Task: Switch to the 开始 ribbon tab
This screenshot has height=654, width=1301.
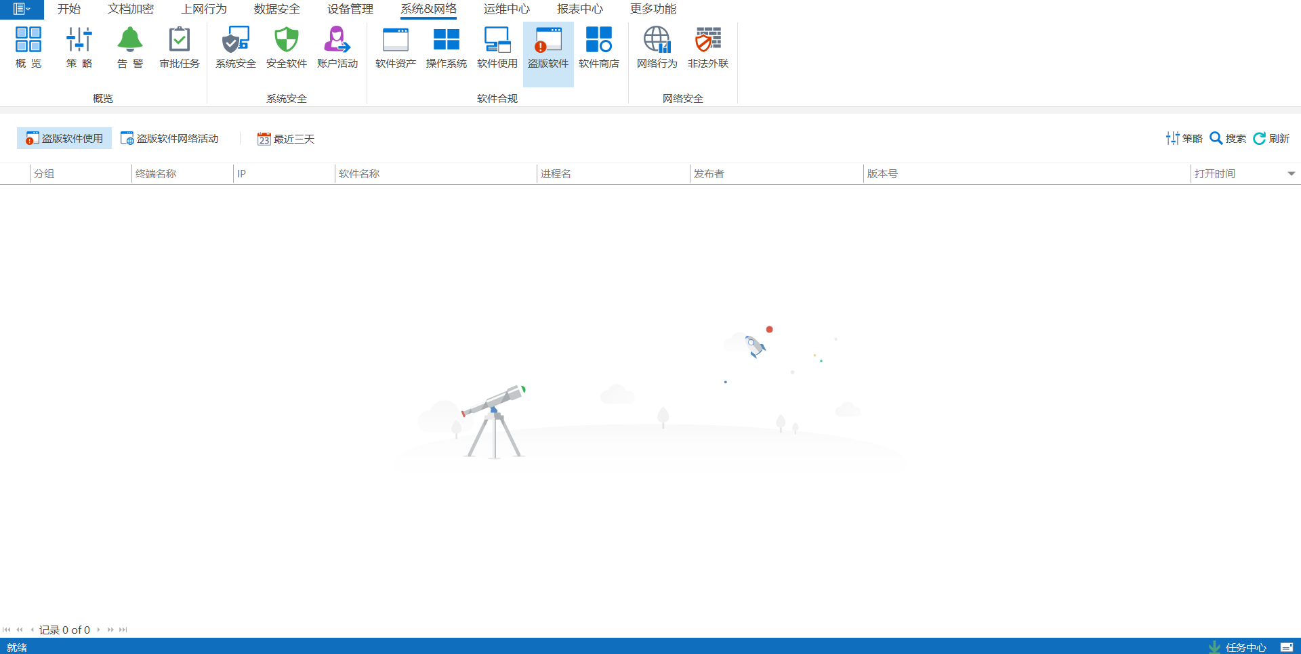Action: point(69,9)
